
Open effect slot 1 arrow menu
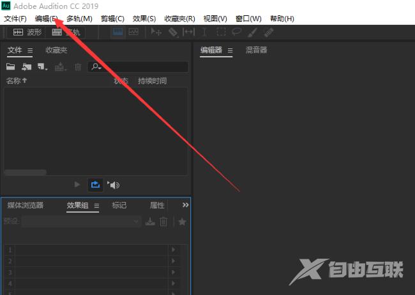(174, 250)
